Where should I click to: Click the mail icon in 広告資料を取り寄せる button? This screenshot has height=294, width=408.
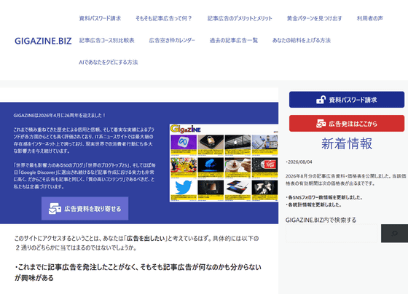55,208
